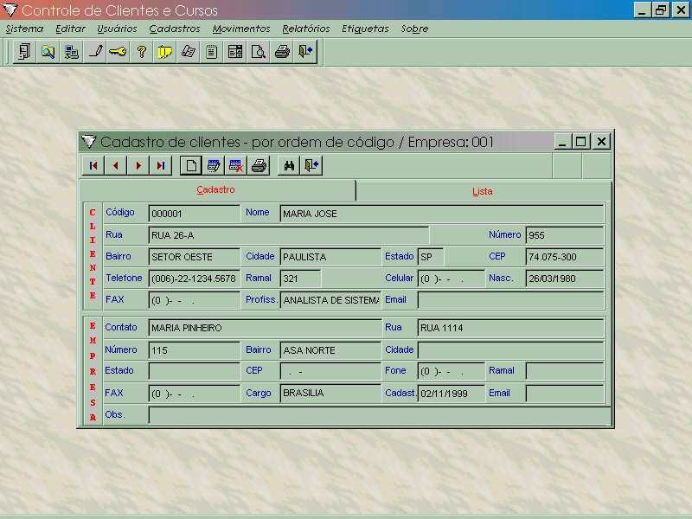Delete the record using red X icon
The width and height of the screenshot is (692, 519).
tap(235, 166)
